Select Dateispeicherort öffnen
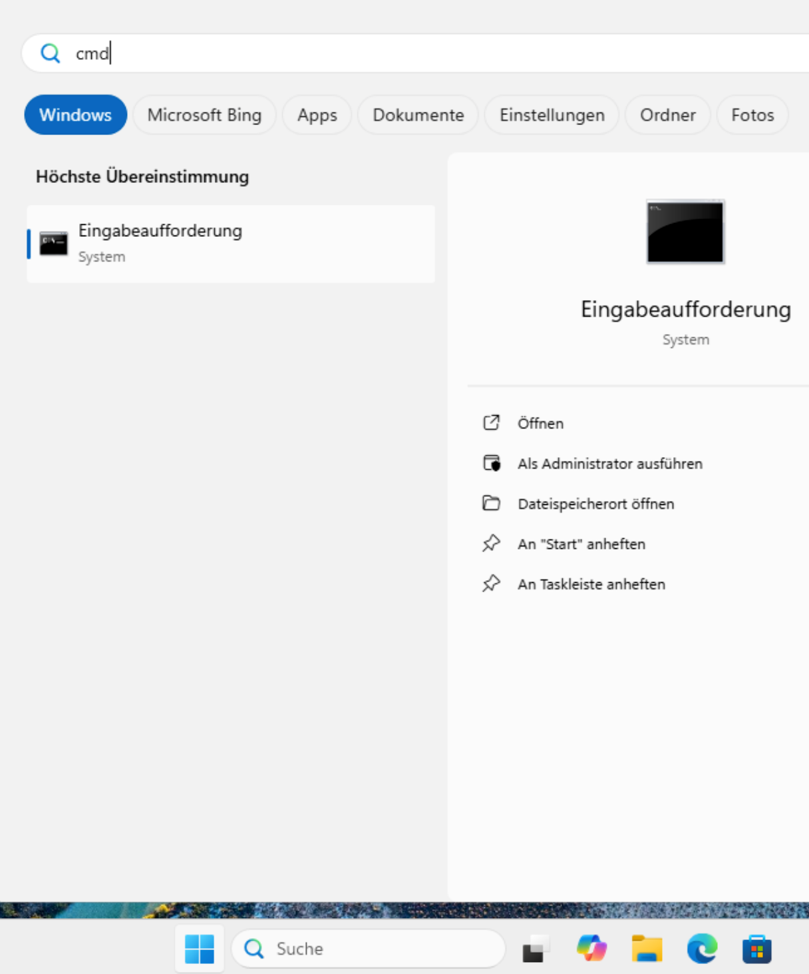Viewport: 809px width, 974px height. pos(595,504)
